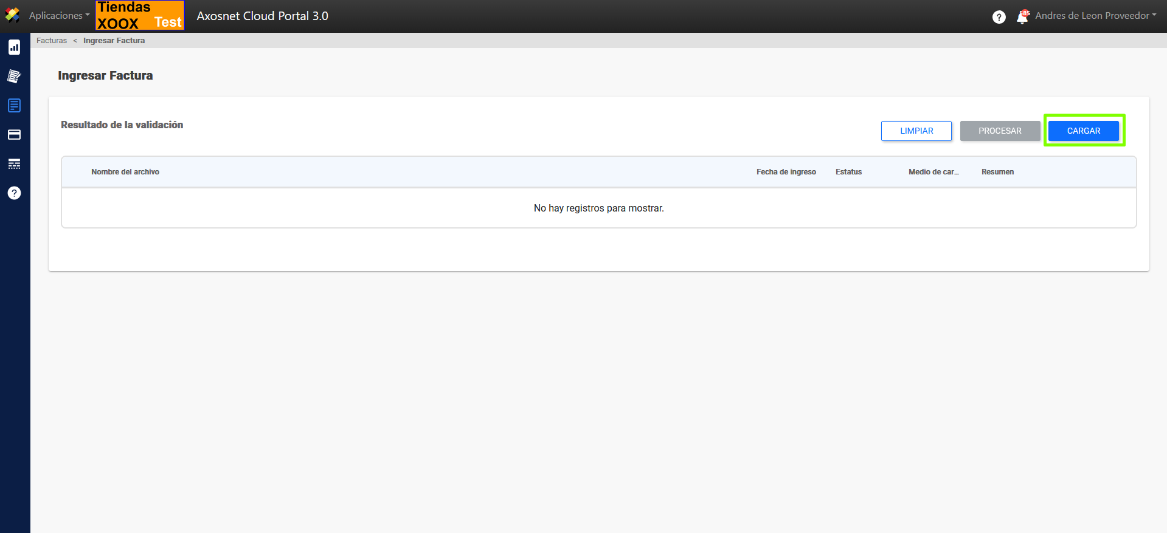This screenshot has width=1167, height=533.
Task: Click the Estatus column header
Action: (848, 172)
